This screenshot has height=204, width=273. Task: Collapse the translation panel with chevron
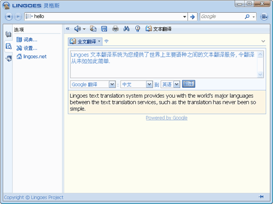263,41
